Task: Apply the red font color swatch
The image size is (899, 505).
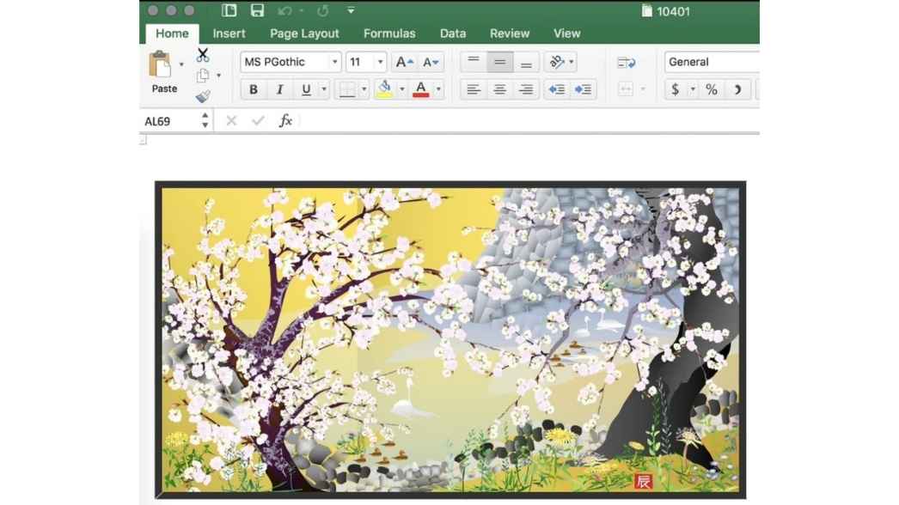Action: 420,88
